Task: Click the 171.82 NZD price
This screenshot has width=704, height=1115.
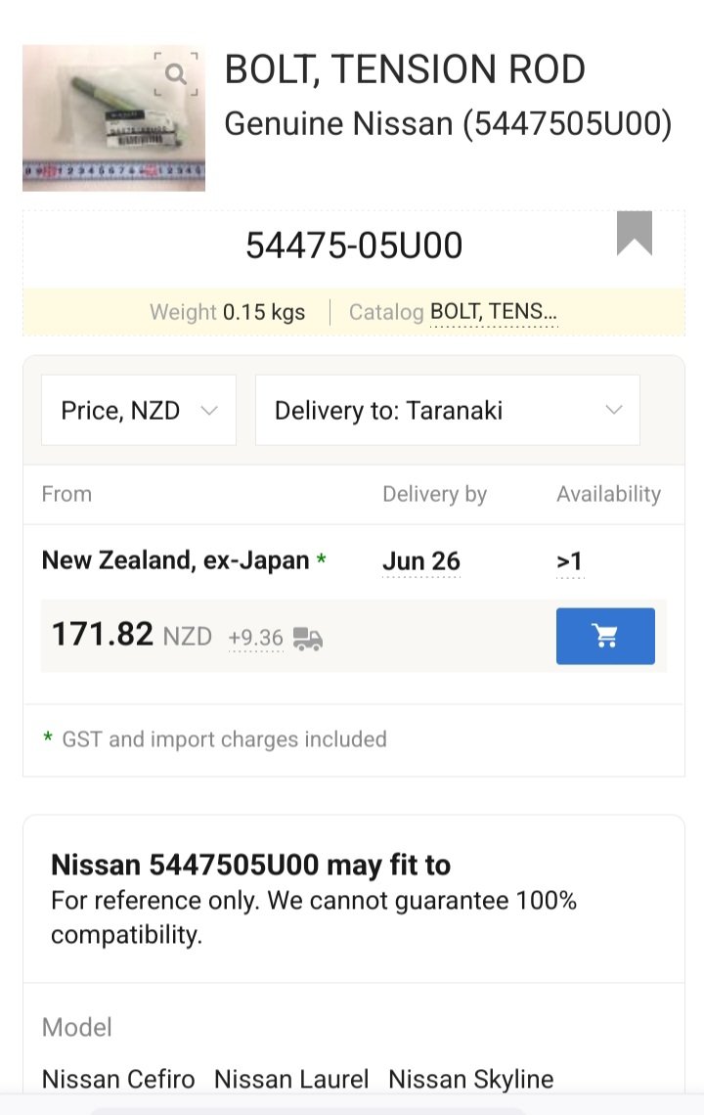Action: (132, 634)
